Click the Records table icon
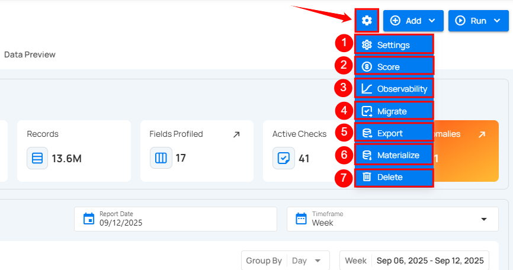 click(37, 158)
